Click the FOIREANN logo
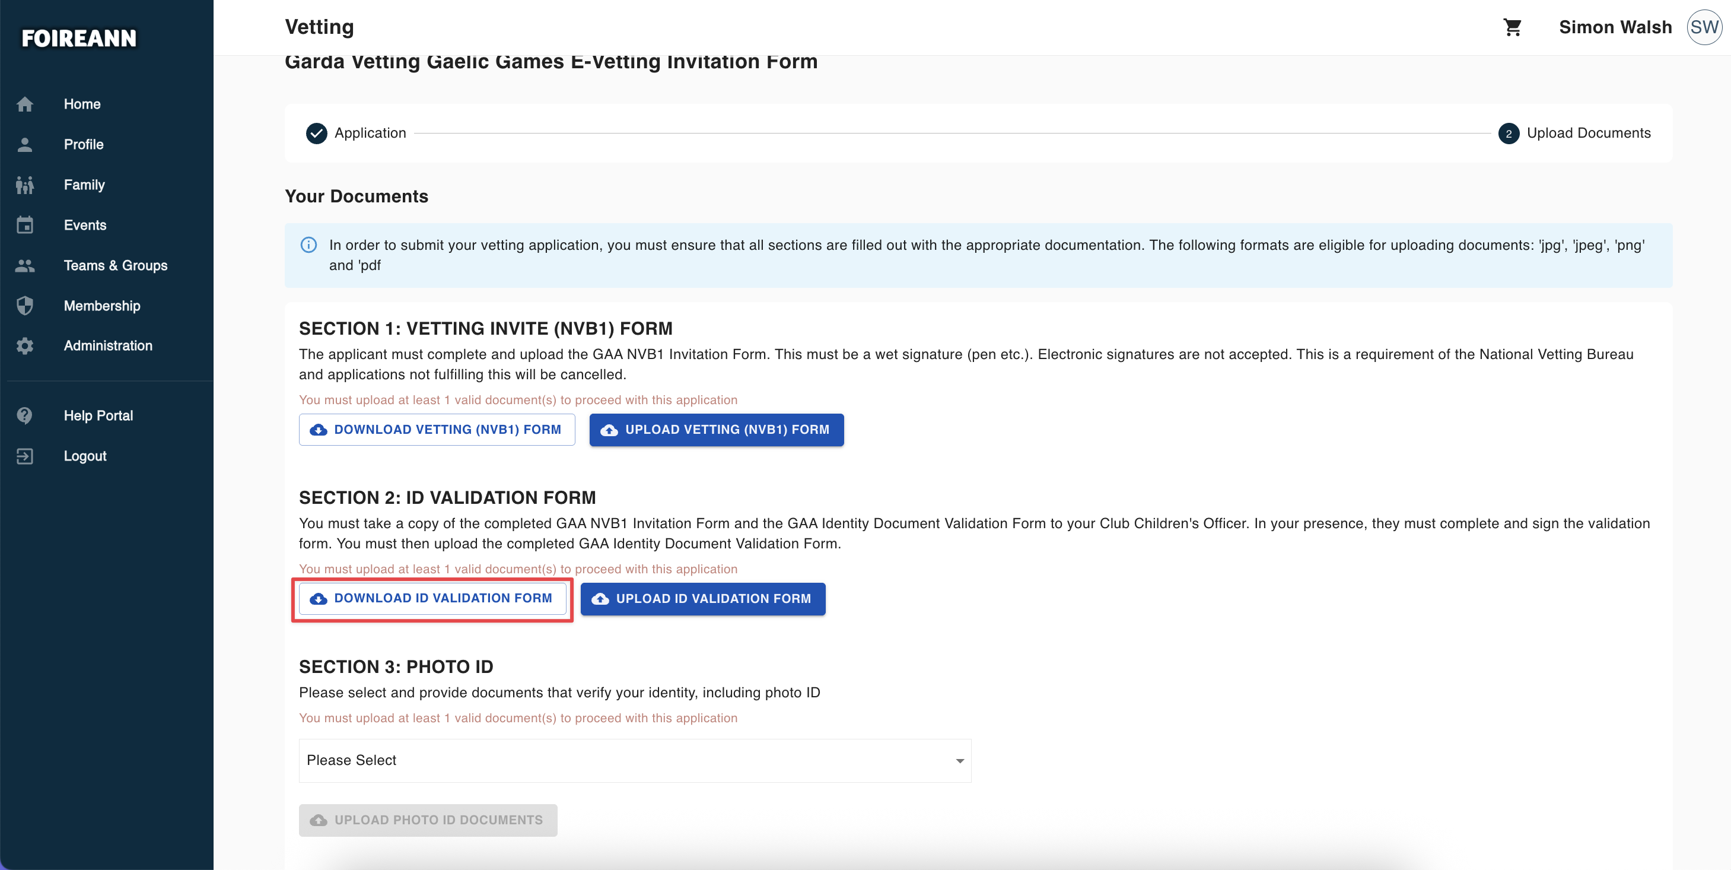Image resolution: width=1731 pixels, height=870 pixels. point(79,39)
